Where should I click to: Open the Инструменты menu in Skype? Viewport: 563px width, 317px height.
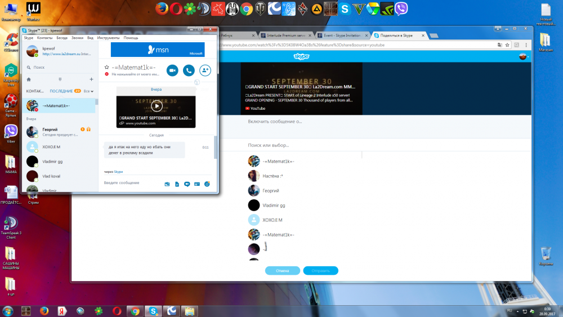tap(108, 38)
